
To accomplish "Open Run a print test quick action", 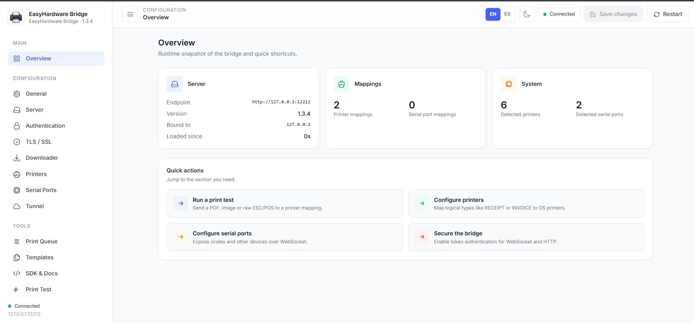I will click(x=285, y=204).
